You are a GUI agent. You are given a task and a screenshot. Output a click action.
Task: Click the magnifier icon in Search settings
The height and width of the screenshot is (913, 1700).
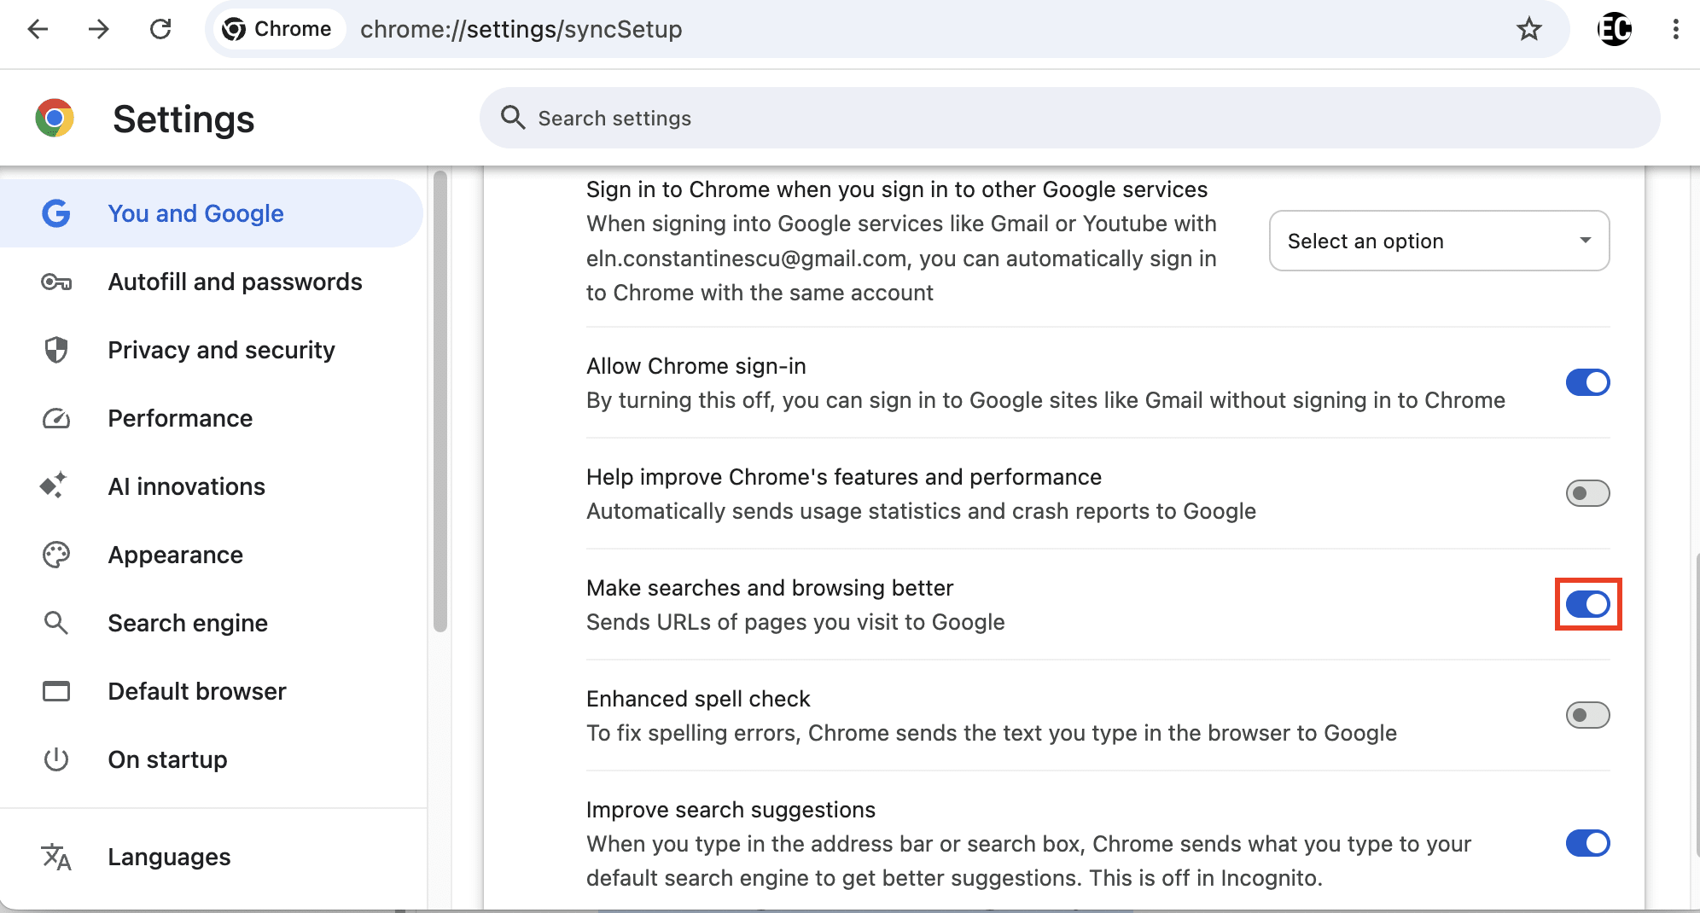coord(512,118)
